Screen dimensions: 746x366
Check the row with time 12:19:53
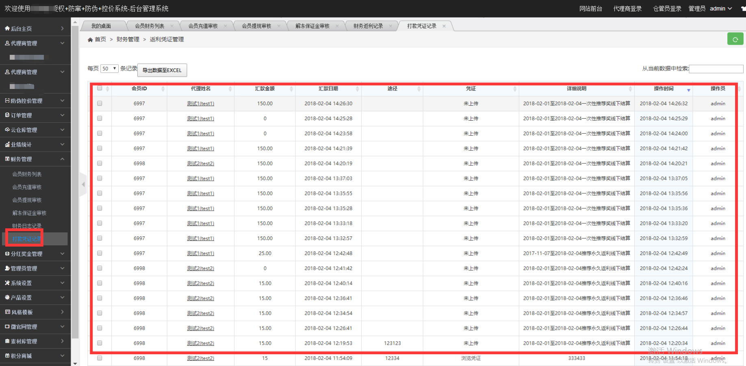click(100, 343)
